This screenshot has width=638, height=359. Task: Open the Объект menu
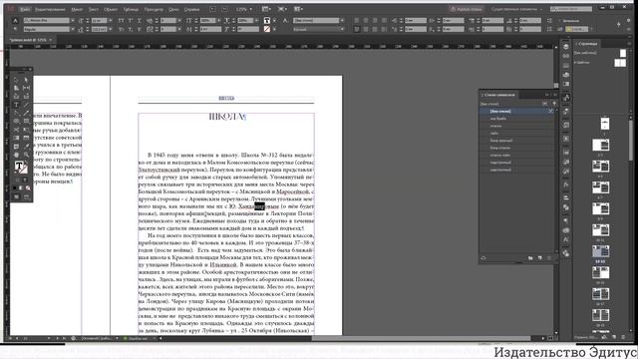tap(111, 9)
